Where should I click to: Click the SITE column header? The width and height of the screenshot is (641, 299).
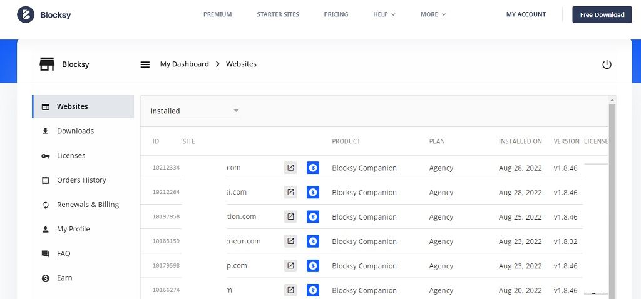click(x=189, y=141)
